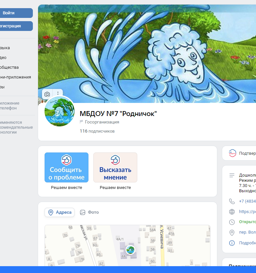Click the camera icon on cover image
This screenshot has width=256, height=273.
point(47,94)
